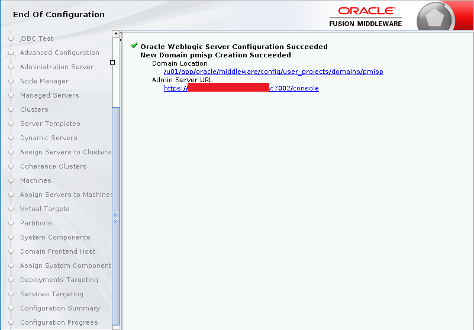Screen dimensions: 474x330
Task: Click the small square divider handle
Action: pos(112,62)
